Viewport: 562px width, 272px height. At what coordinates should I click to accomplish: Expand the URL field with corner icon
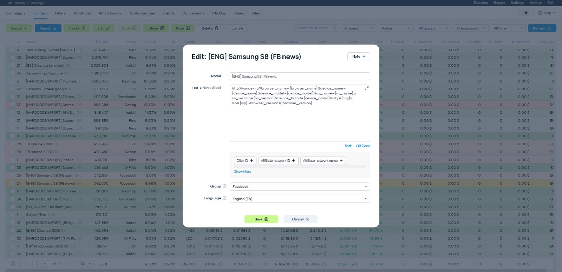[366, 88]
